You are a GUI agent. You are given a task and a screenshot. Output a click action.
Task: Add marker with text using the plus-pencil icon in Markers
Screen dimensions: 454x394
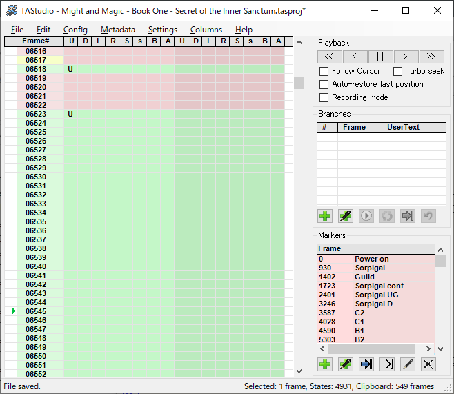point(346,364)
